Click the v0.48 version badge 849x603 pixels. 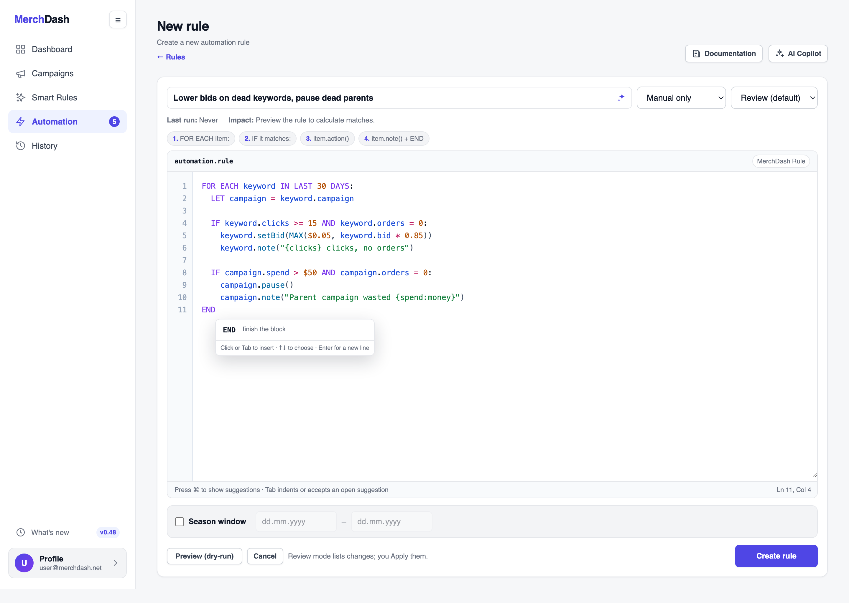[108, 532]
